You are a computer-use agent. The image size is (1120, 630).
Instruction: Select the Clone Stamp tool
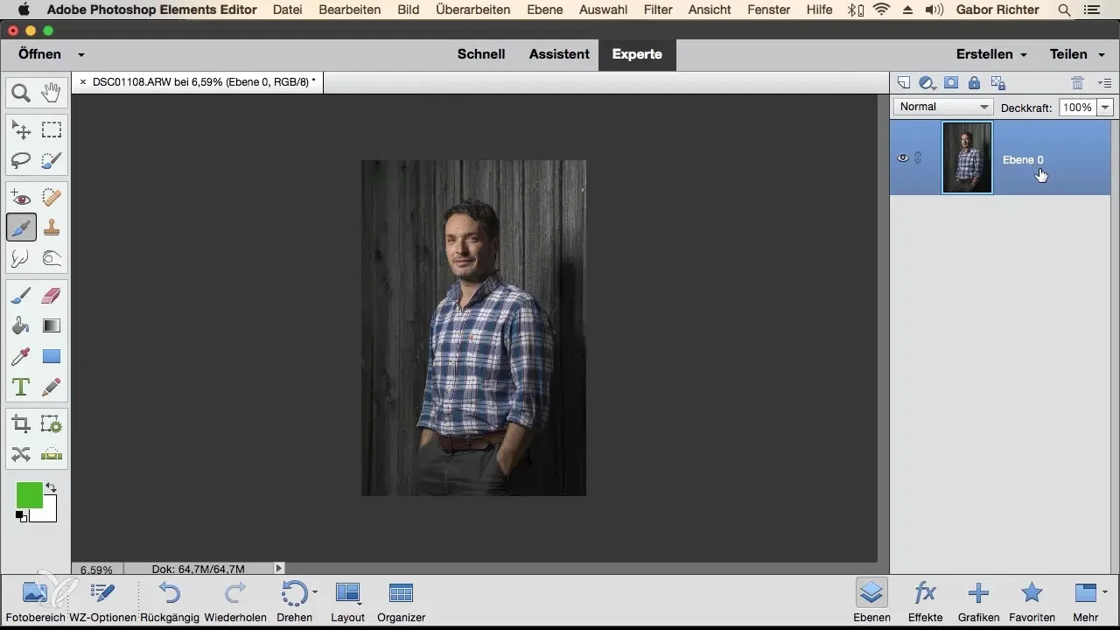52,228
